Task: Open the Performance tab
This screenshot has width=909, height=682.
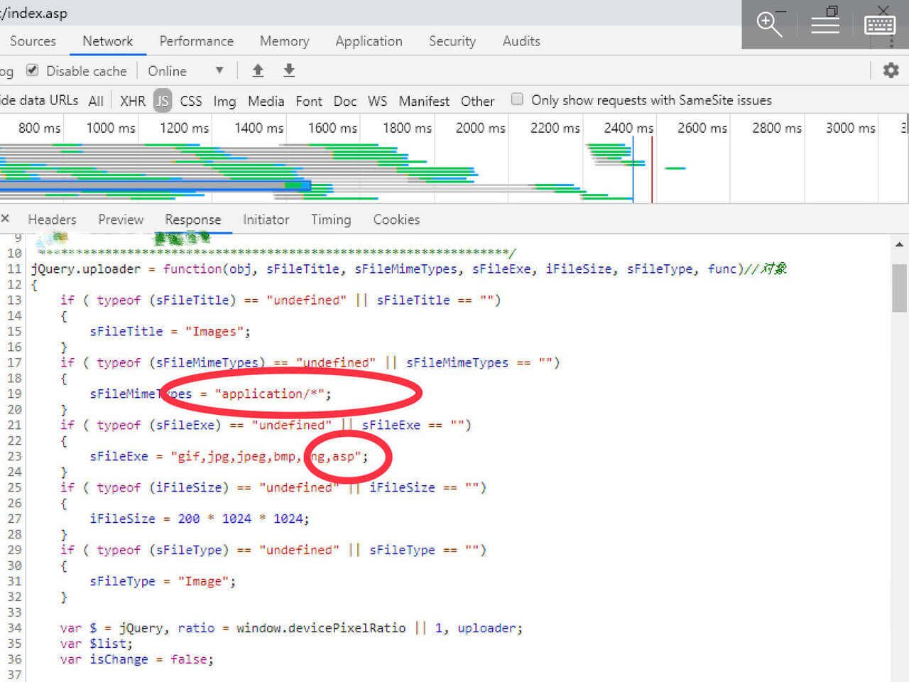Action: point(196,41)
